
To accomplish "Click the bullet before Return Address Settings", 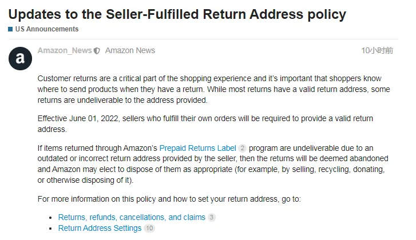I will (x=50, y=229).
